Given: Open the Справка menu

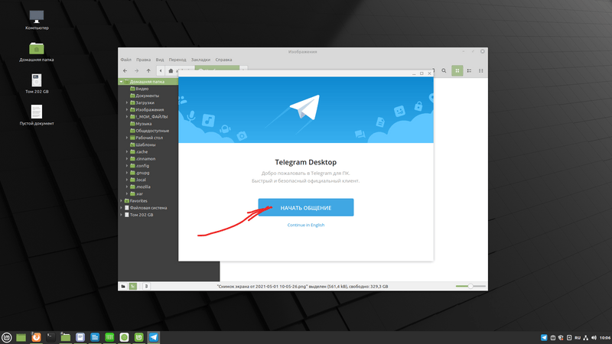Looking at the screenshot, I should coord(223,60).
